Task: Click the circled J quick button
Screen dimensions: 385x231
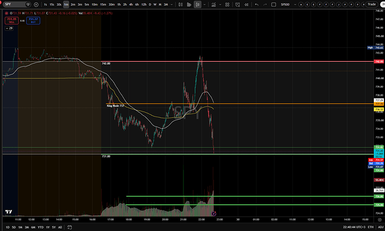Action: [339, 4]
